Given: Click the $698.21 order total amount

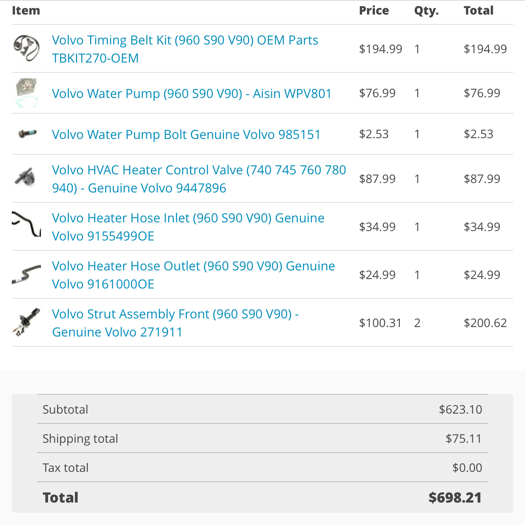Looking at the screenshot, I should 455,497.
